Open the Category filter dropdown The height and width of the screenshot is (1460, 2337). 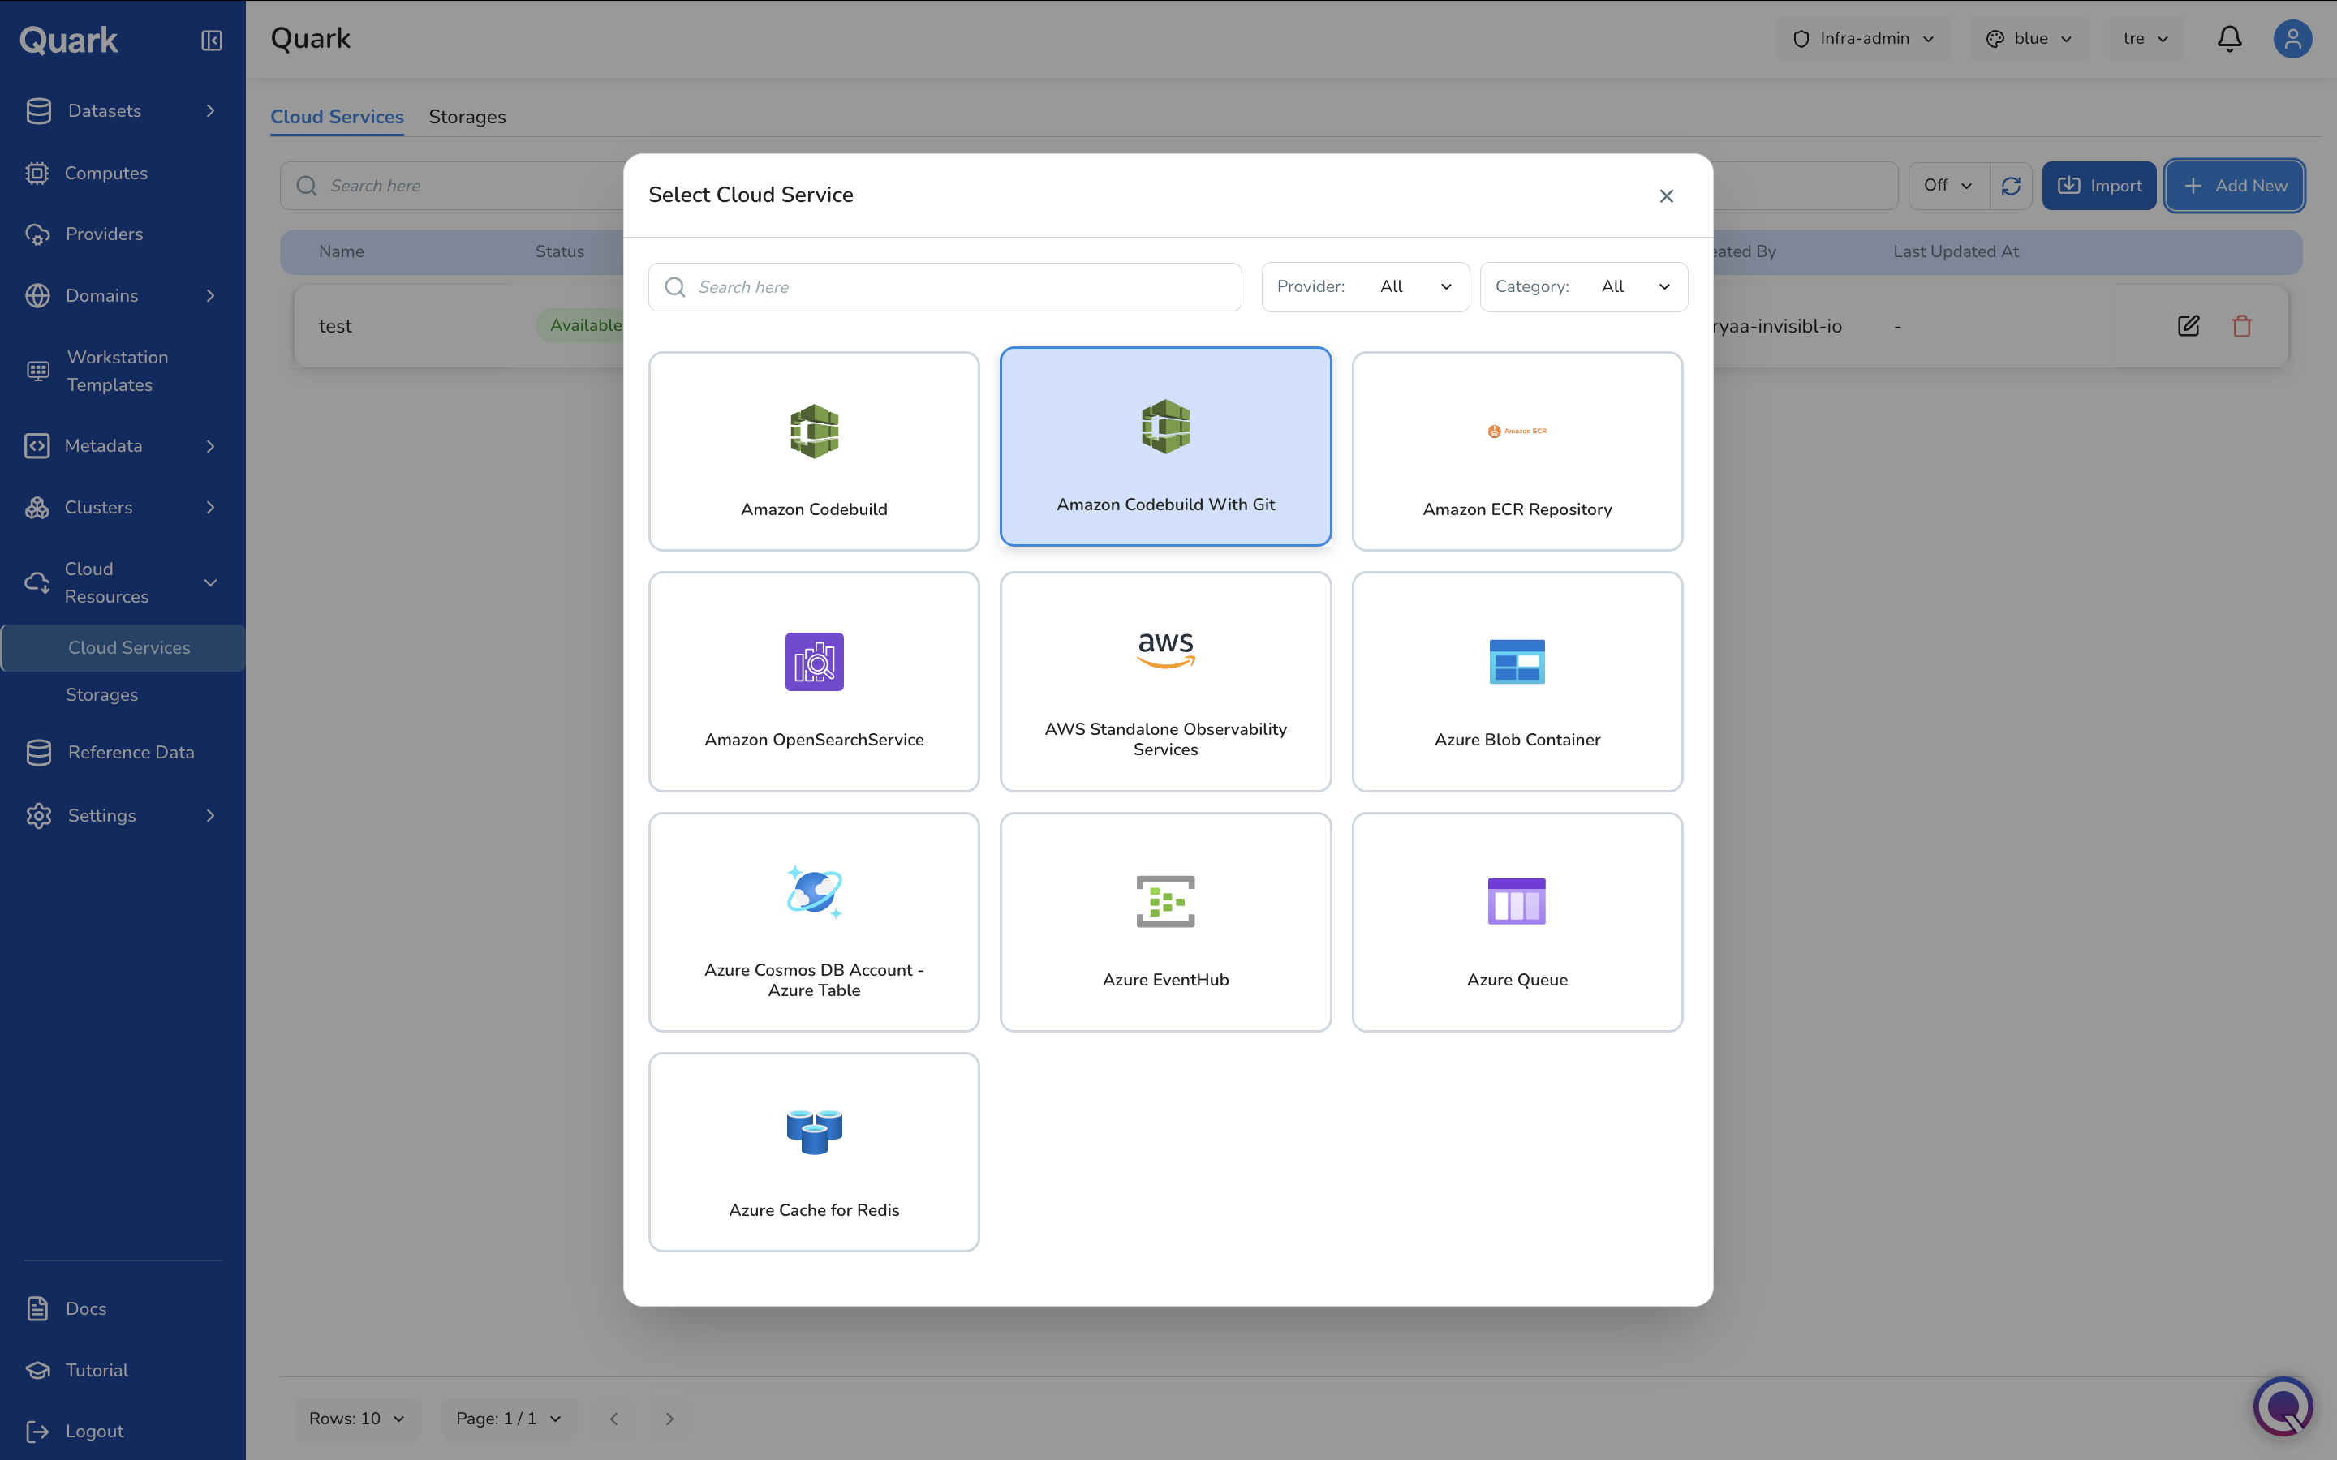pos(1584,287)
